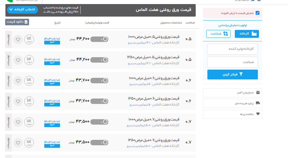The width and height of the screenshot is (288, 158).
Task: Show chart for 0.6 mil width 1250 row
Action: [29, 101]
